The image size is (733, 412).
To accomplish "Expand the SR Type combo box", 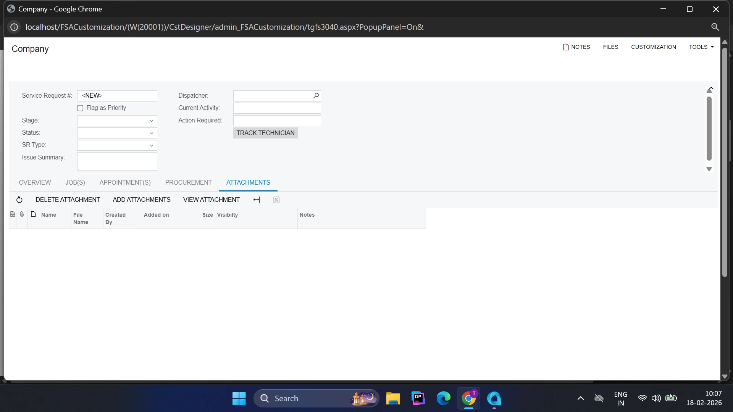I will 152,145.
